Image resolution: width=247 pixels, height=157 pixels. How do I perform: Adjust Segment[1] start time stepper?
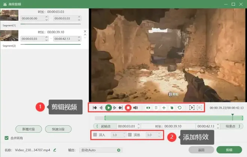tap(46, 18)
